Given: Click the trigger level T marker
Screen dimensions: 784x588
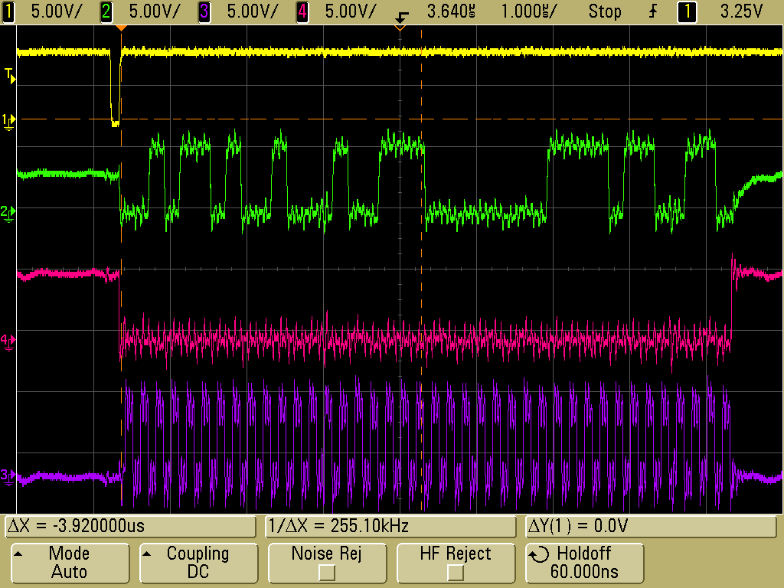Looking at the screenshot, I should tap(9, 76).
